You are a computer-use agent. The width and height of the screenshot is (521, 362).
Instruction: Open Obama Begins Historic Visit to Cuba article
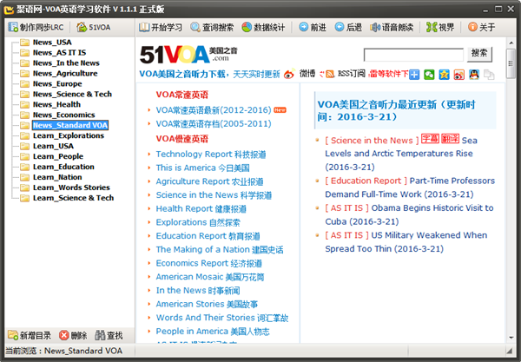409,214
